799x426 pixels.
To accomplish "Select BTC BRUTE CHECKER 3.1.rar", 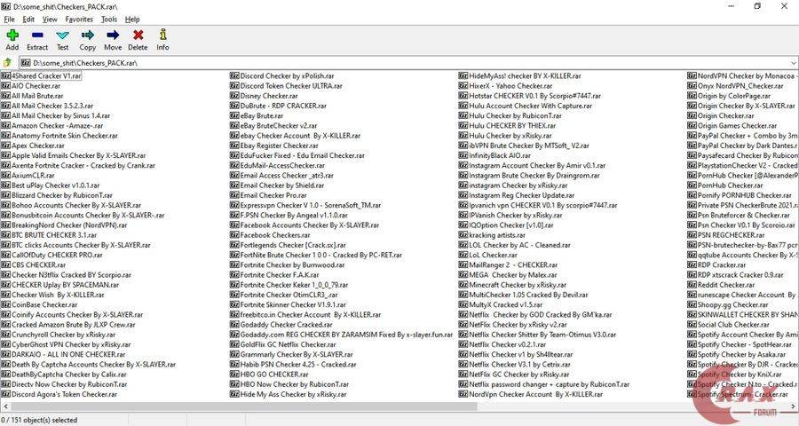I will [54, 235].
